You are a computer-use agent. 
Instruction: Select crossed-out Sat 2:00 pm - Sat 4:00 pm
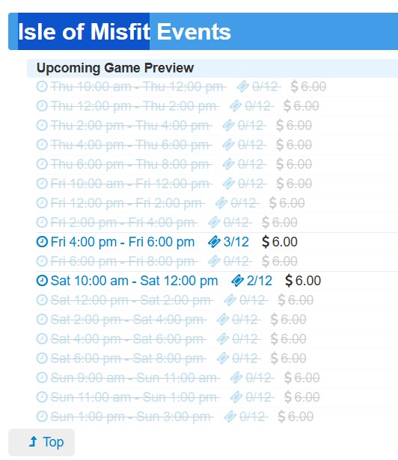click(x=127, y=320)
